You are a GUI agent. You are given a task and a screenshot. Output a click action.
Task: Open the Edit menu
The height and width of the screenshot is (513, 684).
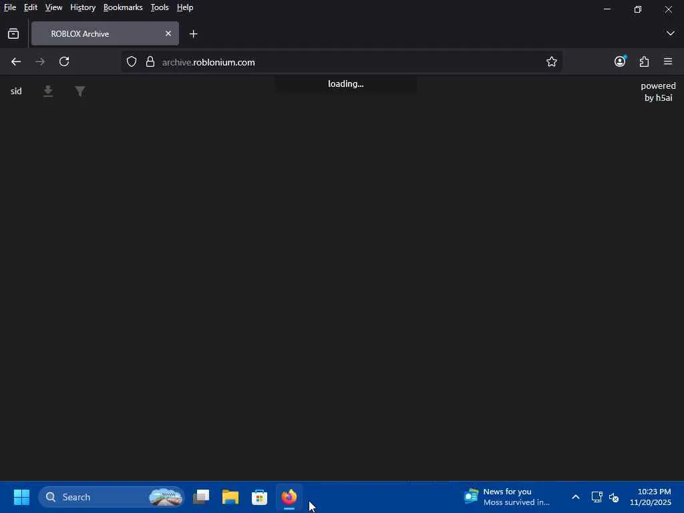pos(31,7)
